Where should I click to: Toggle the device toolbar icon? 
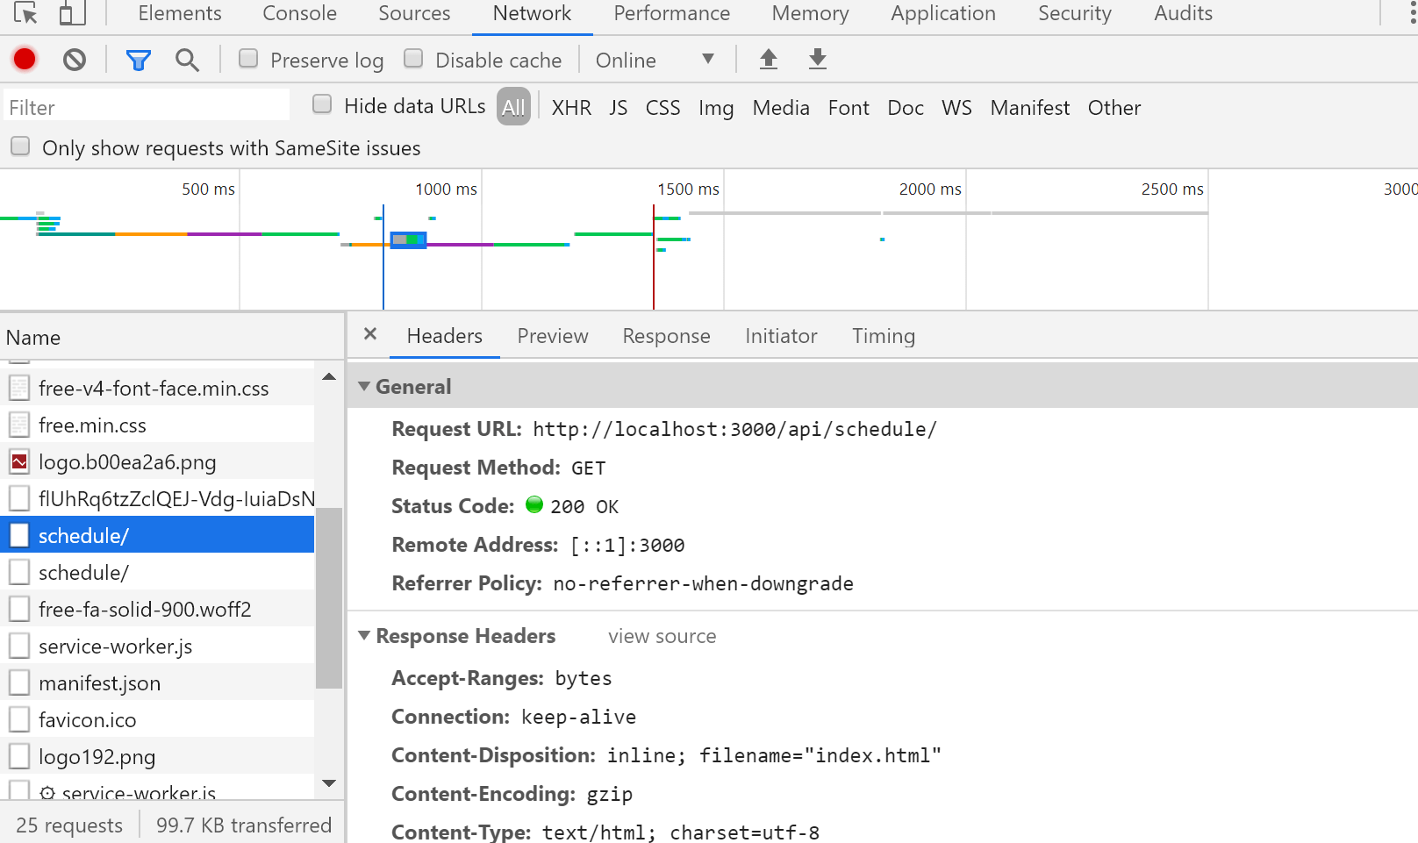(x=72, y=13)
